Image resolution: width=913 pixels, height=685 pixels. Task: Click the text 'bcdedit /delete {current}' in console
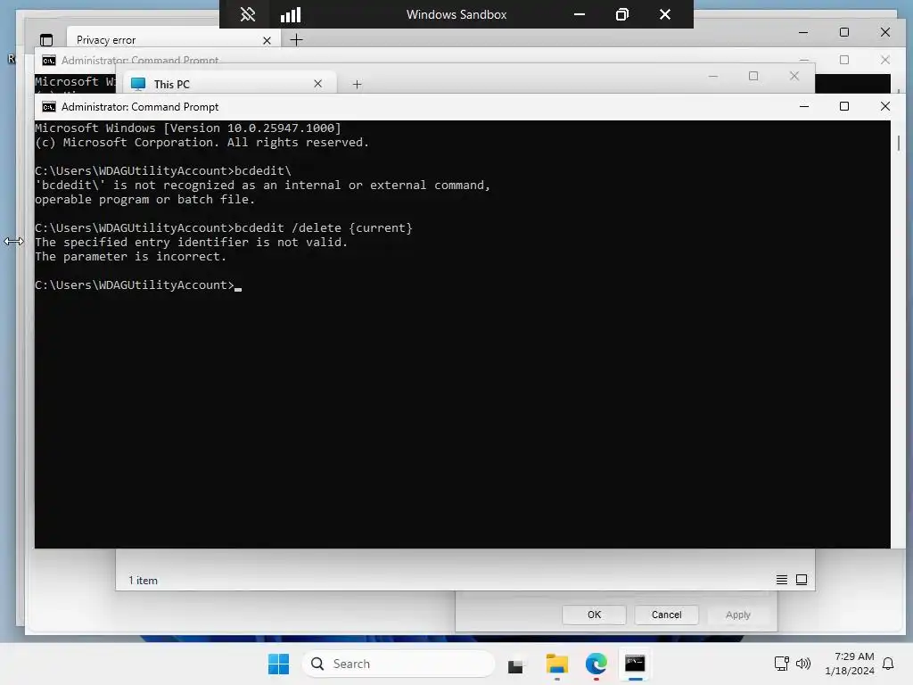click(323, 227)
